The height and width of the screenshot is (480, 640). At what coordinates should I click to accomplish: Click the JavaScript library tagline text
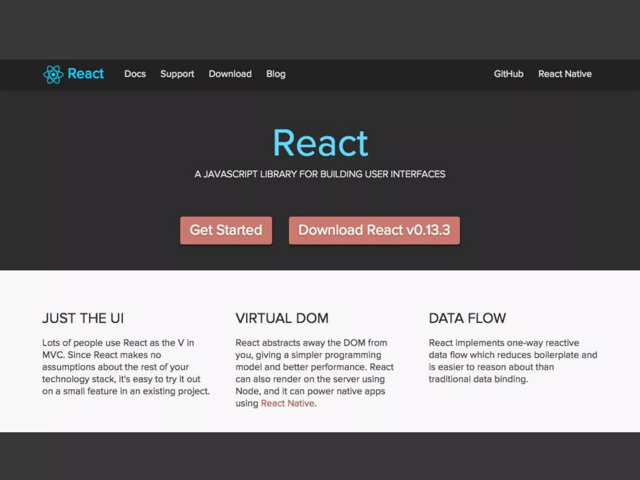(x=320, y=174)
